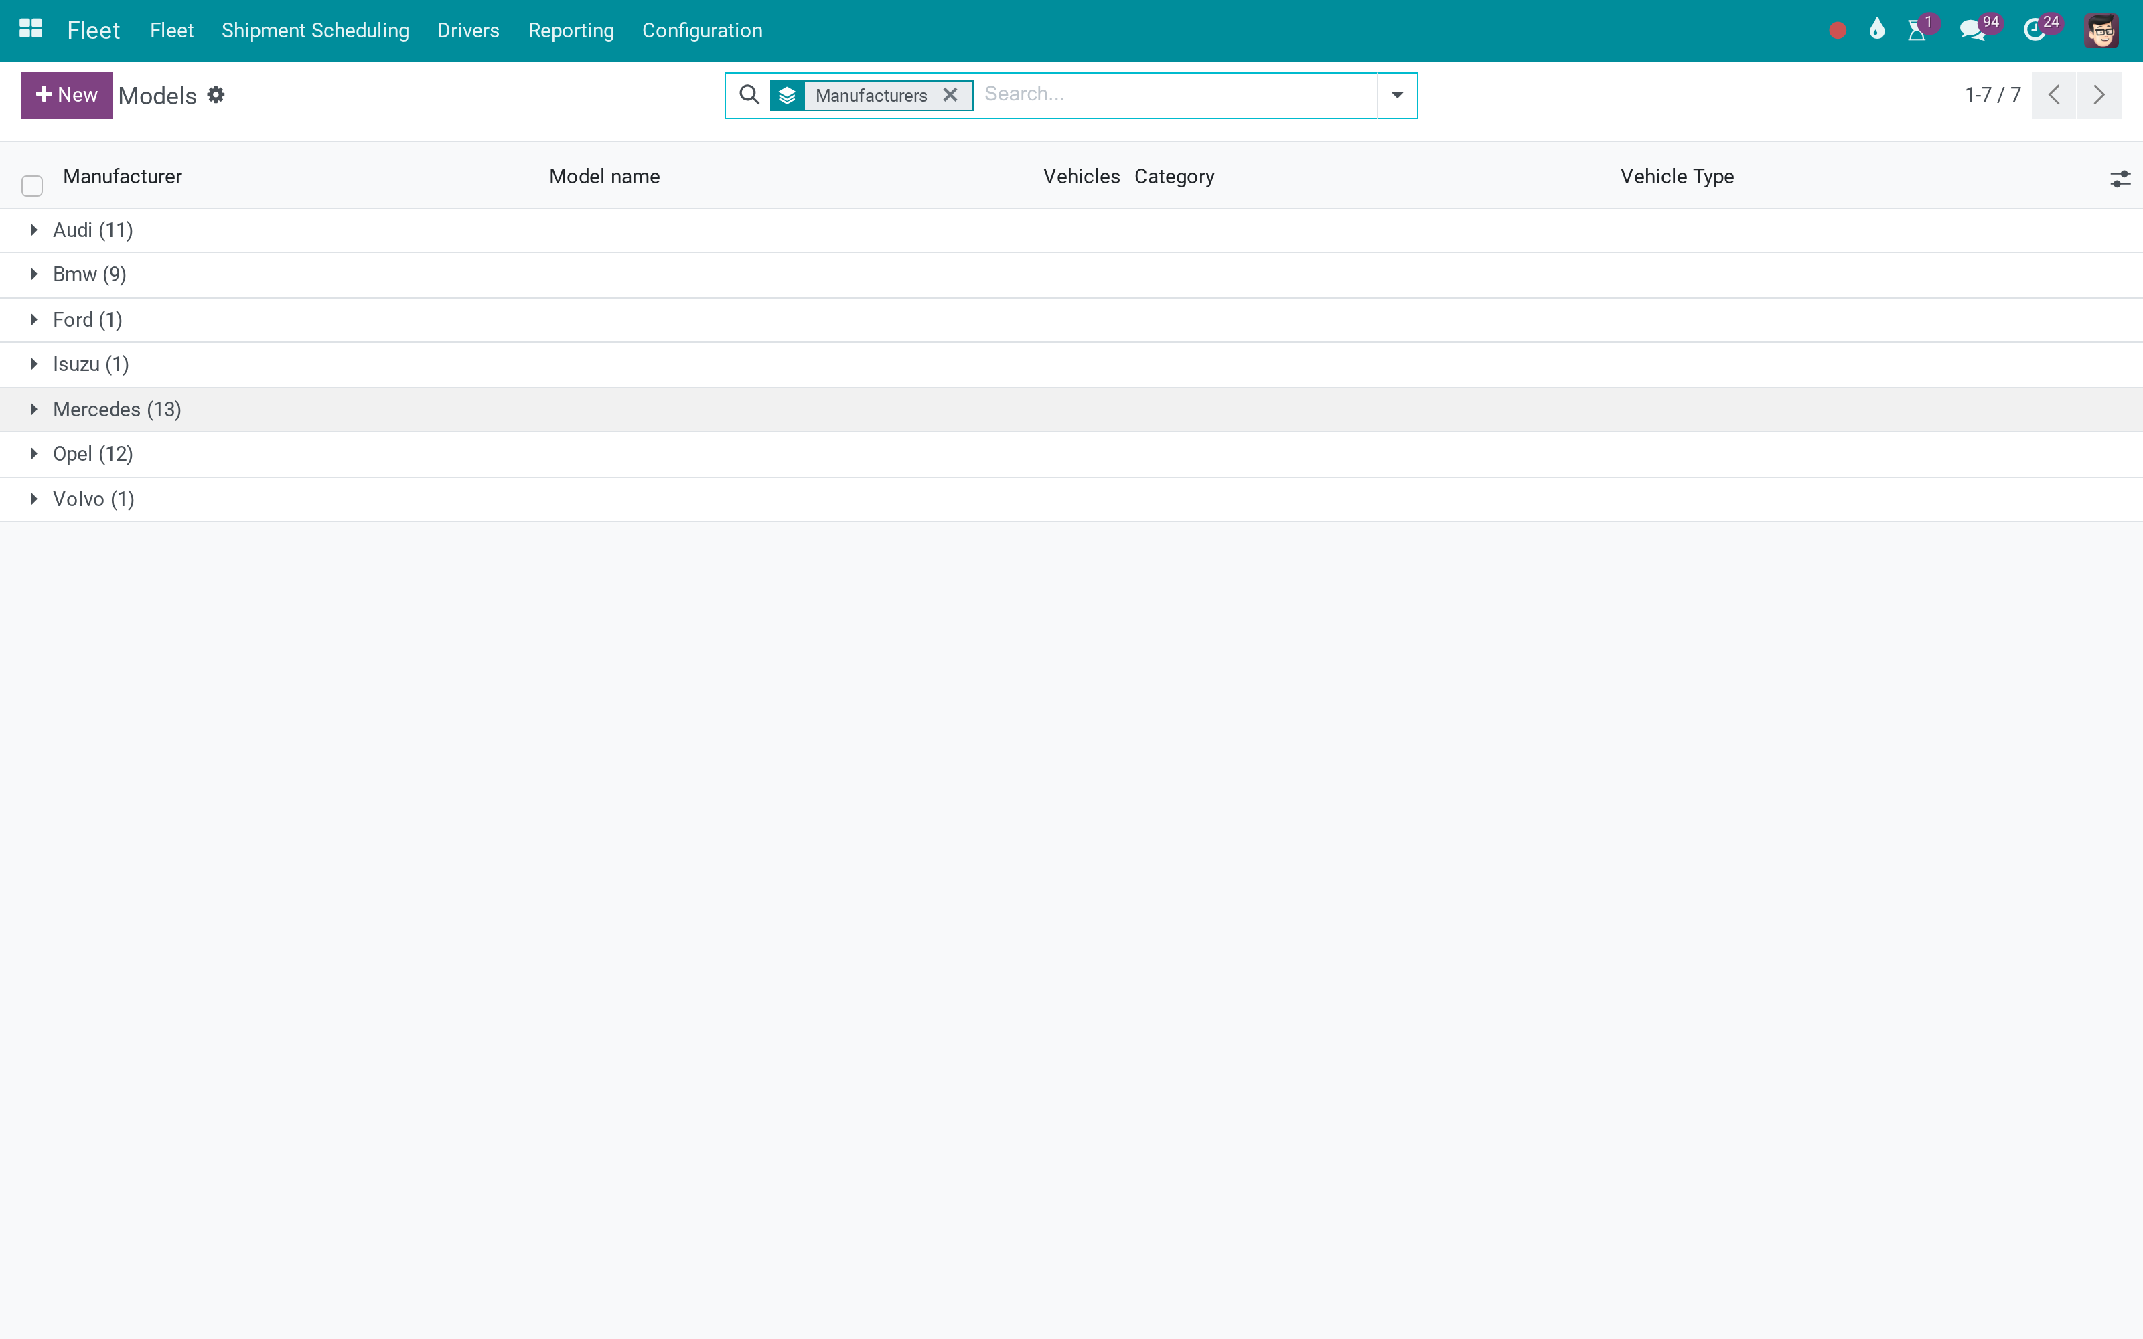Expand the Opel (12) group

coord(1071,455)
